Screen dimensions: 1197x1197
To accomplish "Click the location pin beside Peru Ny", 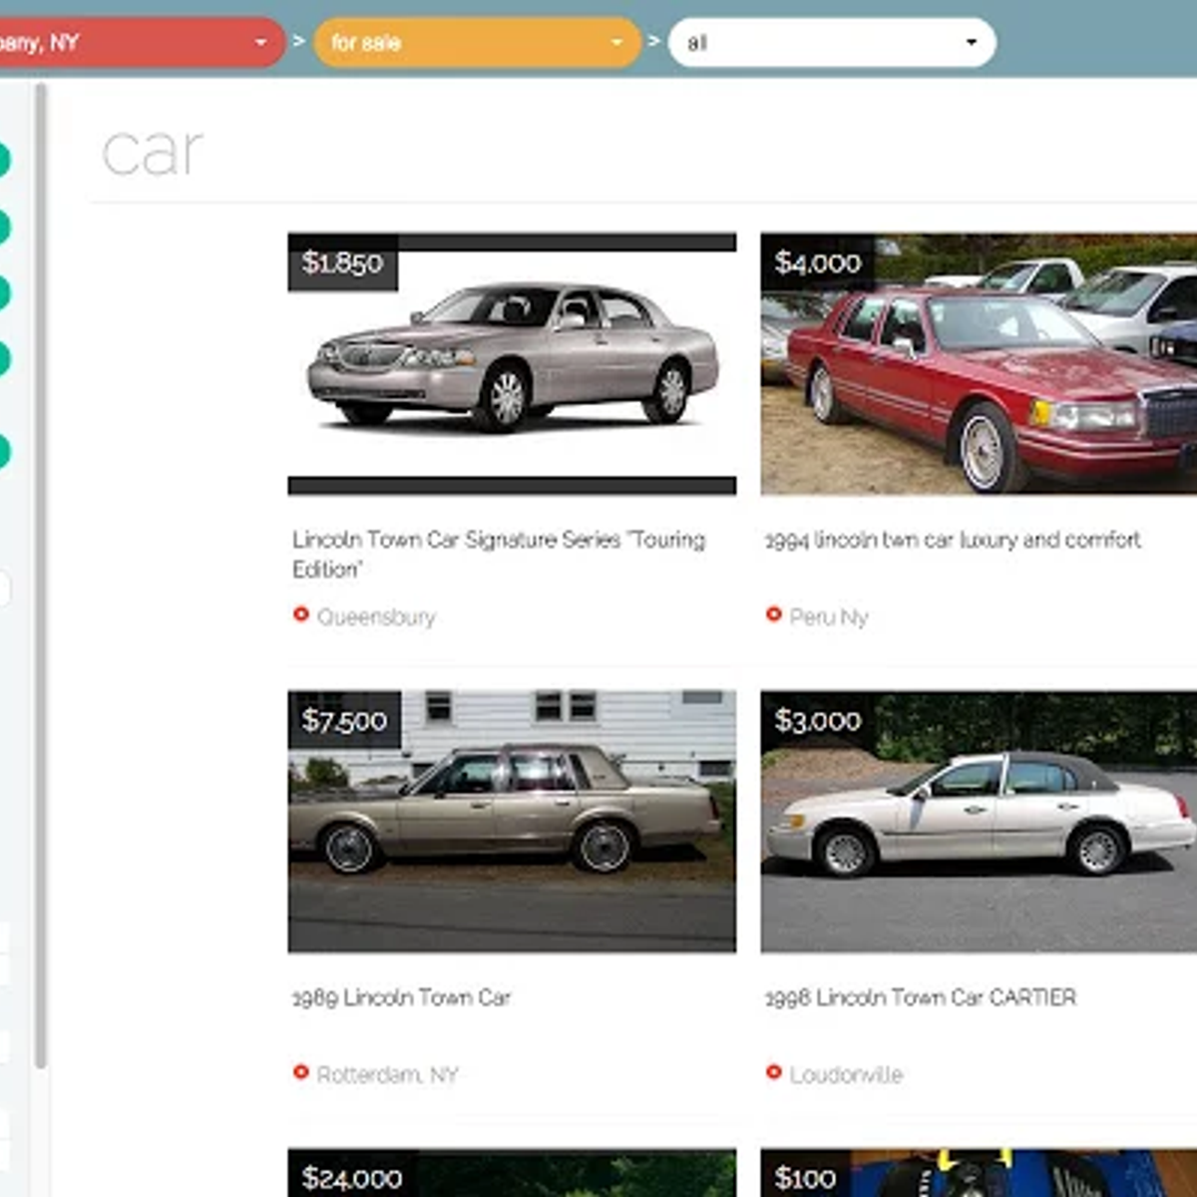I will pyautogui.click(x=773, y=614).
